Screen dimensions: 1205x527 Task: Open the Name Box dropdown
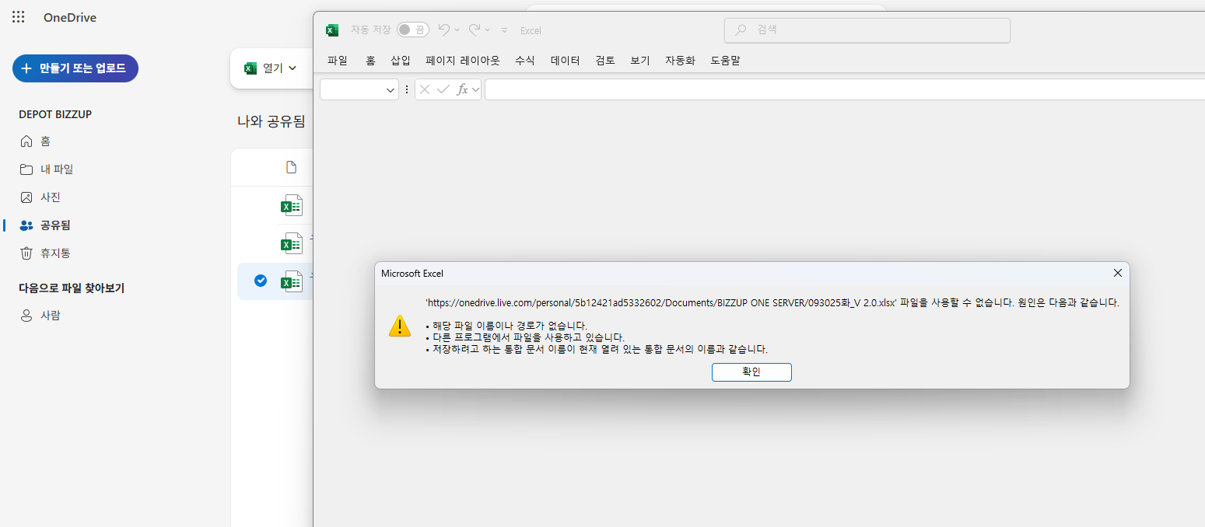click(391, 90)
